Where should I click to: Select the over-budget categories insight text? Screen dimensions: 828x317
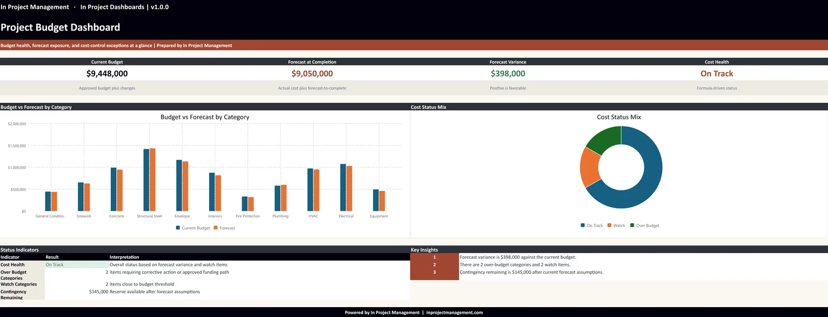point(515,265)
